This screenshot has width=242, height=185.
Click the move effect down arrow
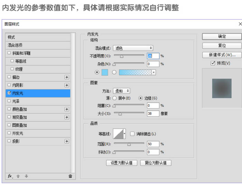[x=26, y=176]
